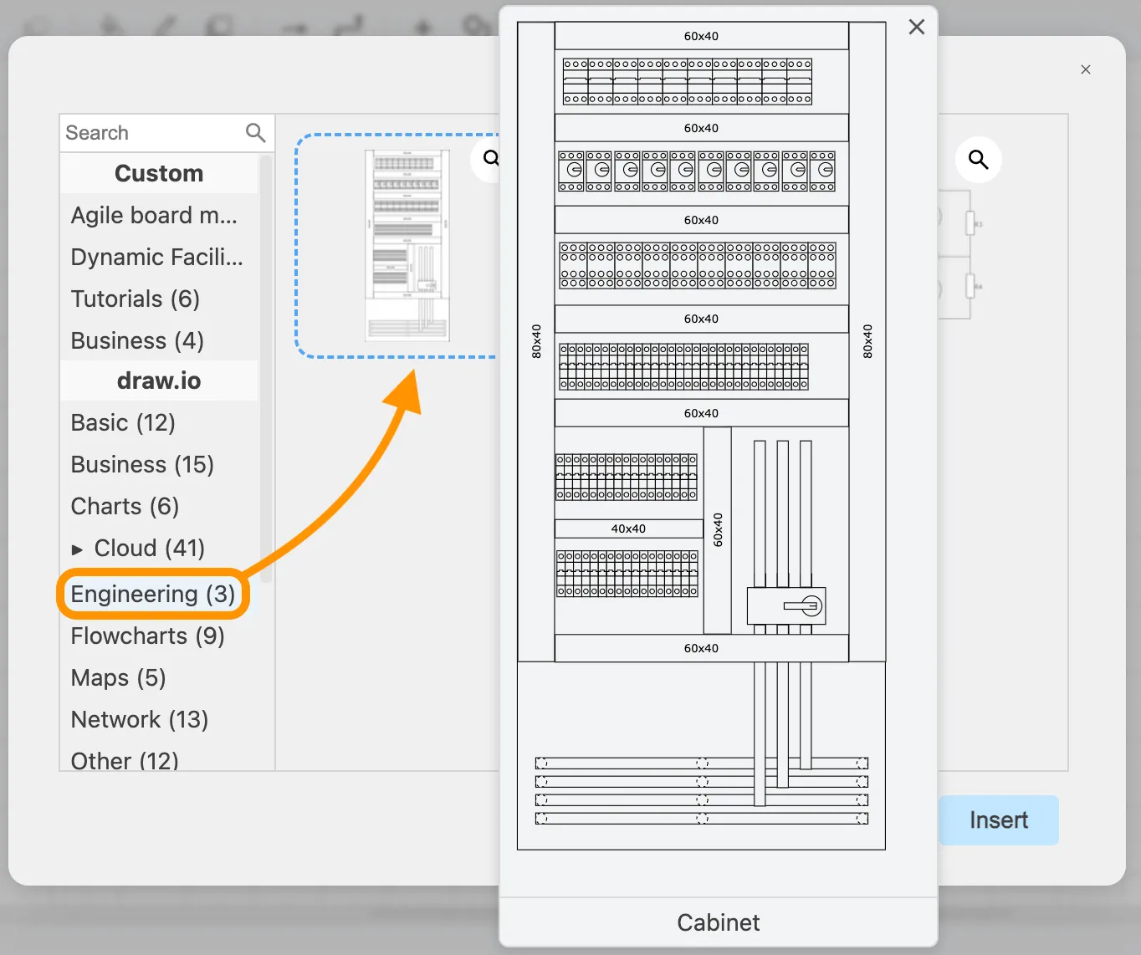This screenshot has height=955, width=1141.
Task: Click magnifier icon on circuit template thumbnail
Action: coord(978,159)
